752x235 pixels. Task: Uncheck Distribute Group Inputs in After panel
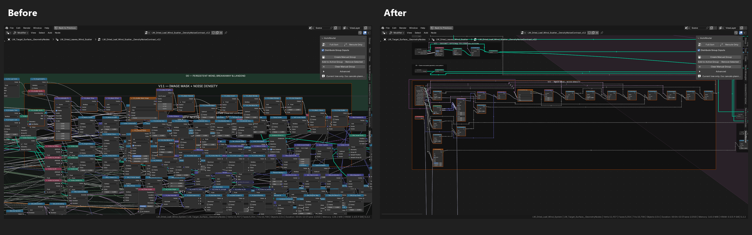coord(699,50)
